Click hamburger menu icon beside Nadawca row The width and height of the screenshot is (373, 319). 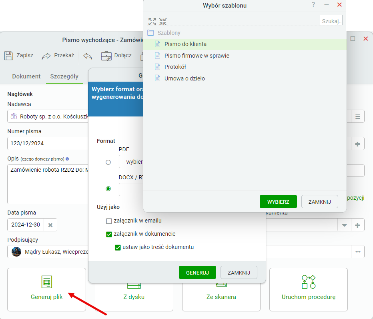pos(357,116)
